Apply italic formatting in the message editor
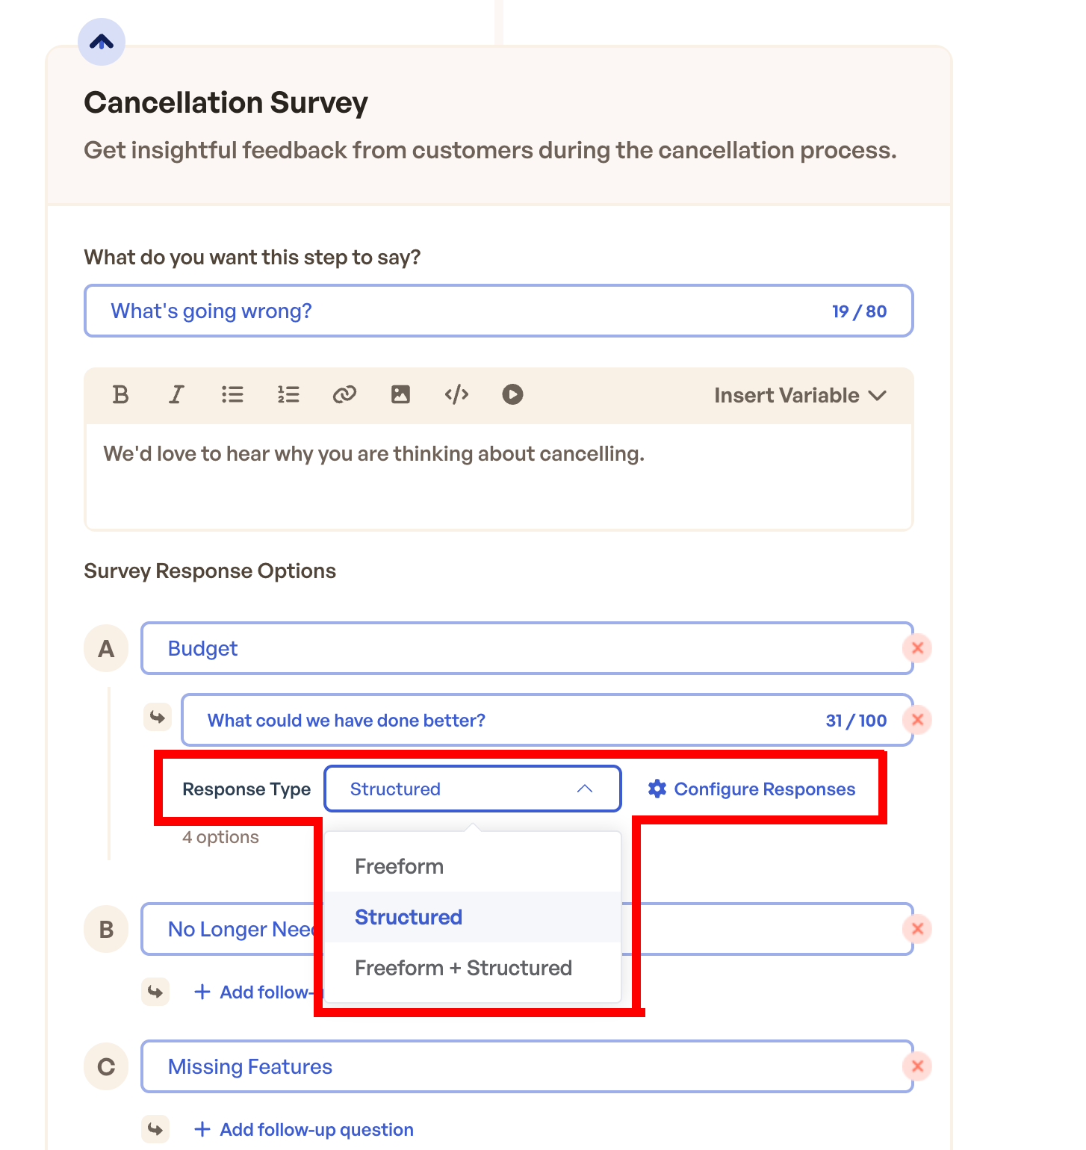Image resolution: width=1086 pixels, height=1150 pixels. [176, 394]
